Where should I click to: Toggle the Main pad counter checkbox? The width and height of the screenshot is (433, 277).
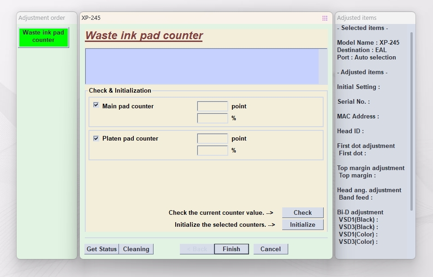point(96,105)
